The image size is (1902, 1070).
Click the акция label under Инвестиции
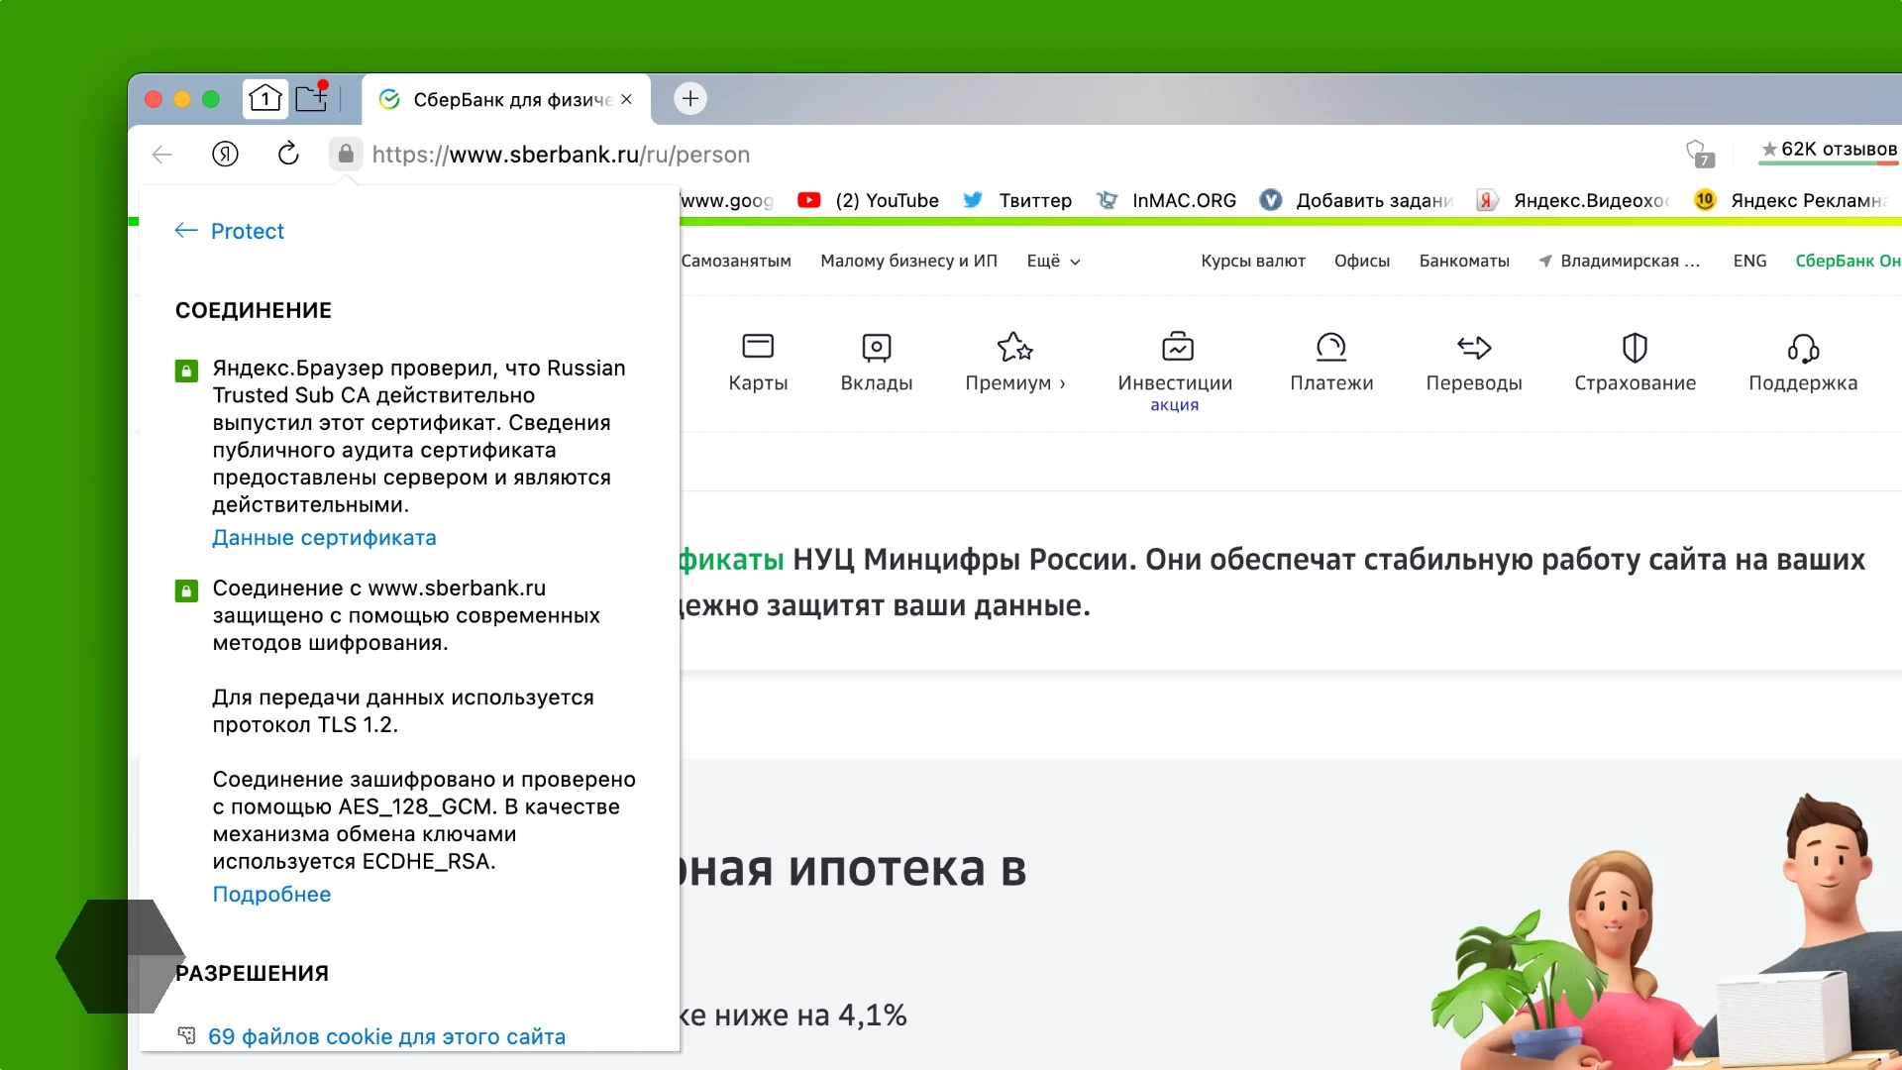point(1174,405)
